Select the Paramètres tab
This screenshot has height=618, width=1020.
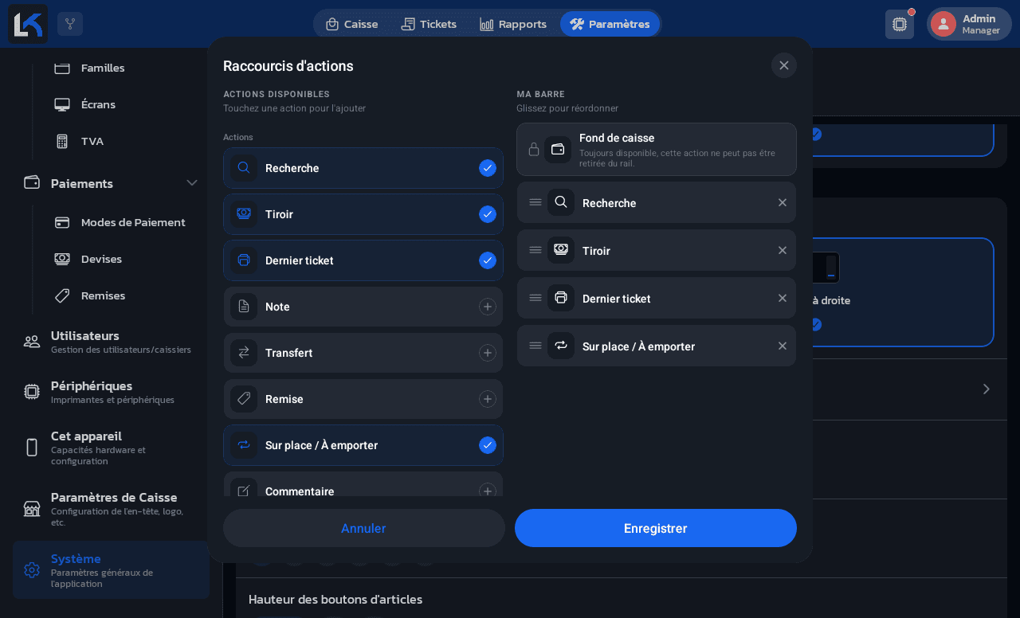click(x=610, y=24)
